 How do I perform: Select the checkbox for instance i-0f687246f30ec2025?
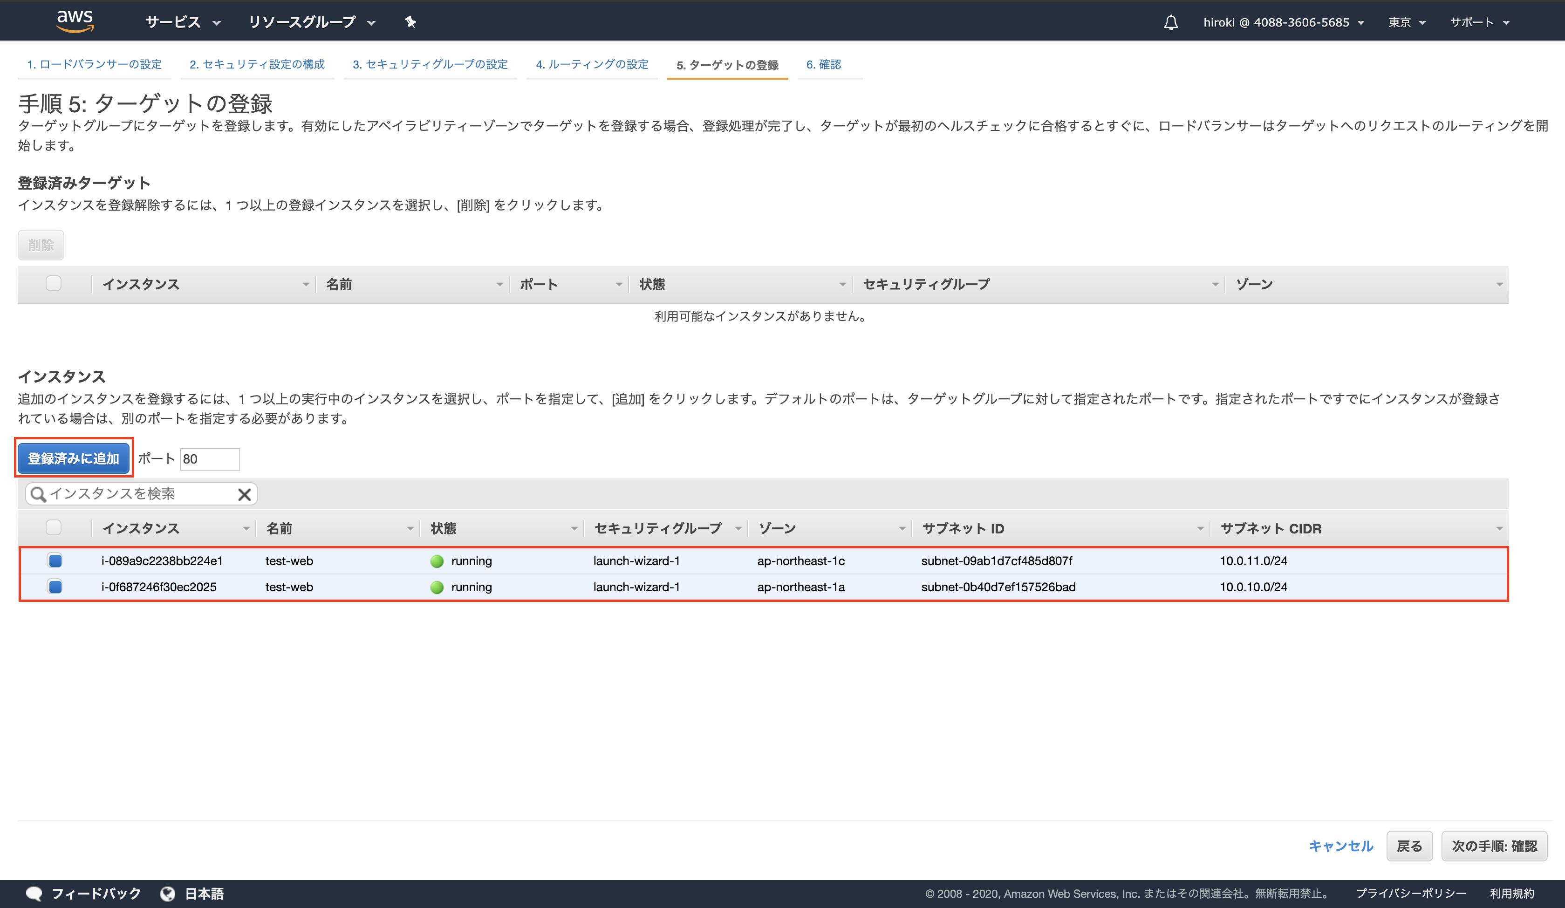click(x=55, y=586)
